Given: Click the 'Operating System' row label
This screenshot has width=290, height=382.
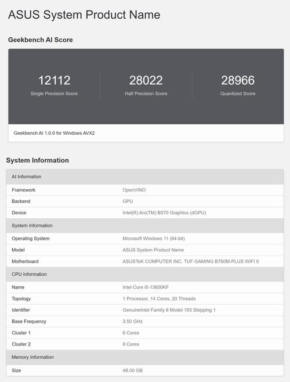Looking at the screenshot, I should point(30,239).
